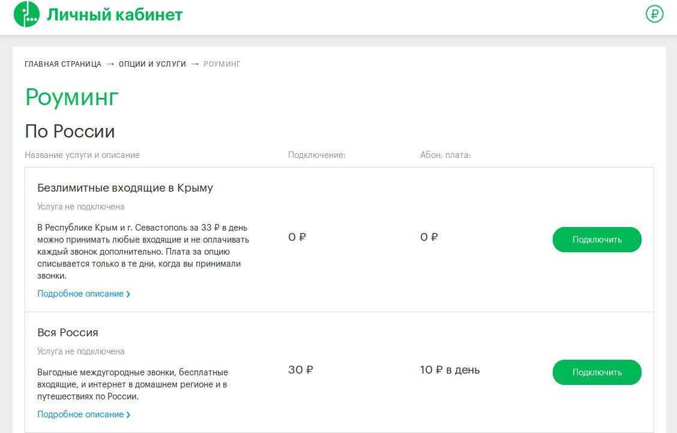Click 'Услуга не подключена' under 'Вся Россия'
The height and width of the screenshot is (433, 677).
coord(81,351)
